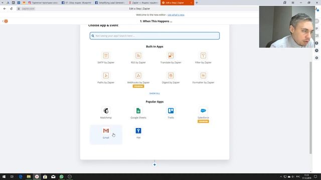The image size is (321, 180).
Task: Select Translate by Zapier app
Action: [x=171, y=58]
